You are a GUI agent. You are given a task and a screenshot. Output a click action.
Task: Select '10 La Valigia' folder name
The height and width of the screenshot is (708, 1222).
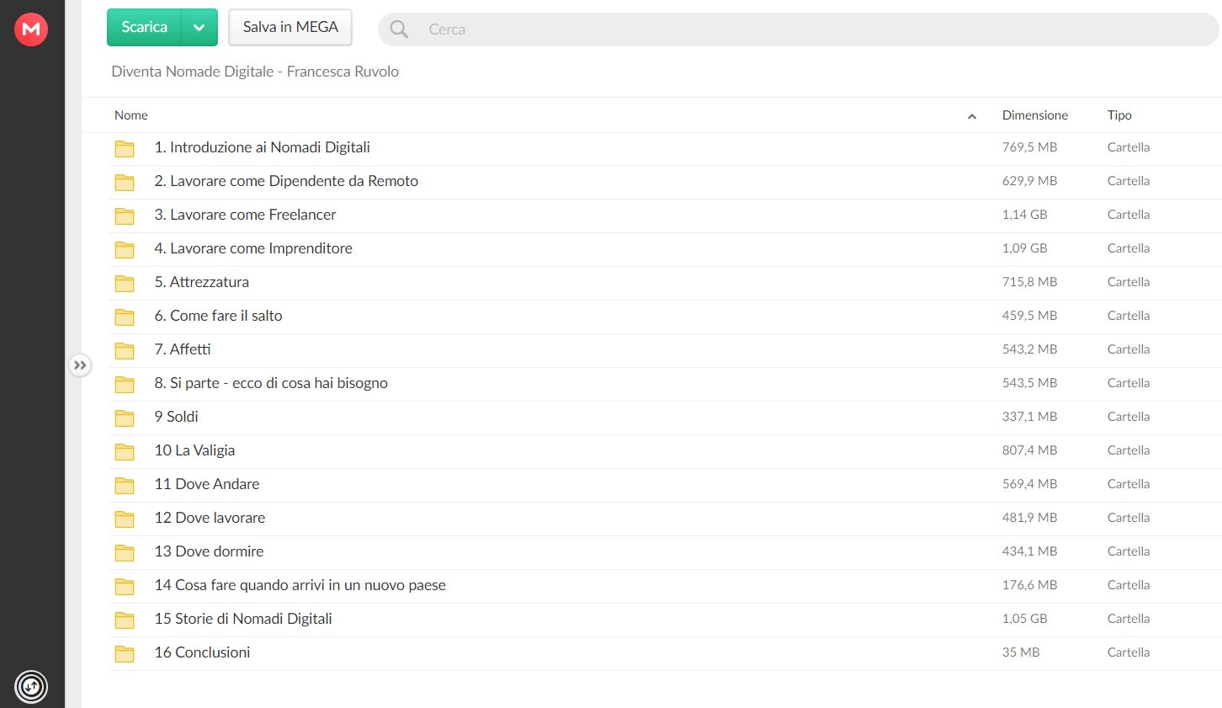coord(194,450)
